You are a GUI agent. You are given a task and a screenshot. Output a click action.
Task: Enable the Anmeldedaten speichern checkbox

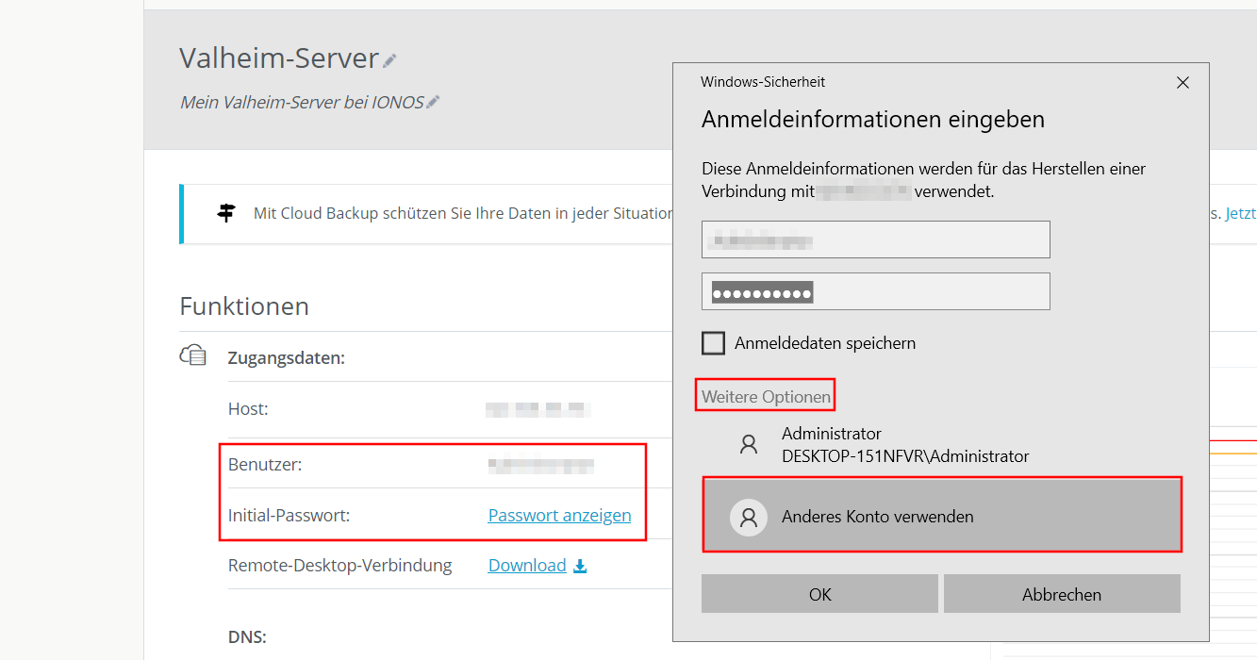click(x=713, y=343)
